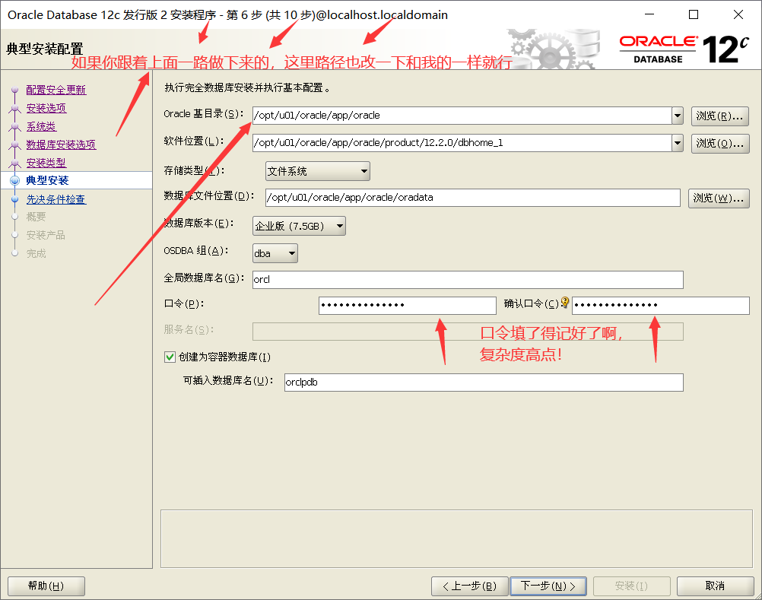The height and width of the screenshot is (600, 762).
Task: Select the current 典型安装 step
Action: (x=47, y=180)
